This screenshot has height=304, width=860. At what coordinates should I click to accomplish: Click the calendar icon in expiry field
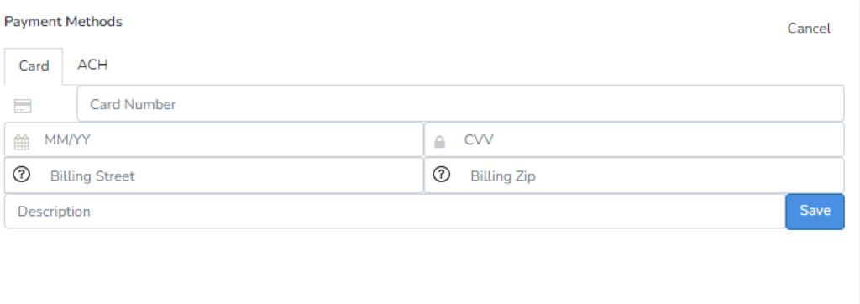21,143
